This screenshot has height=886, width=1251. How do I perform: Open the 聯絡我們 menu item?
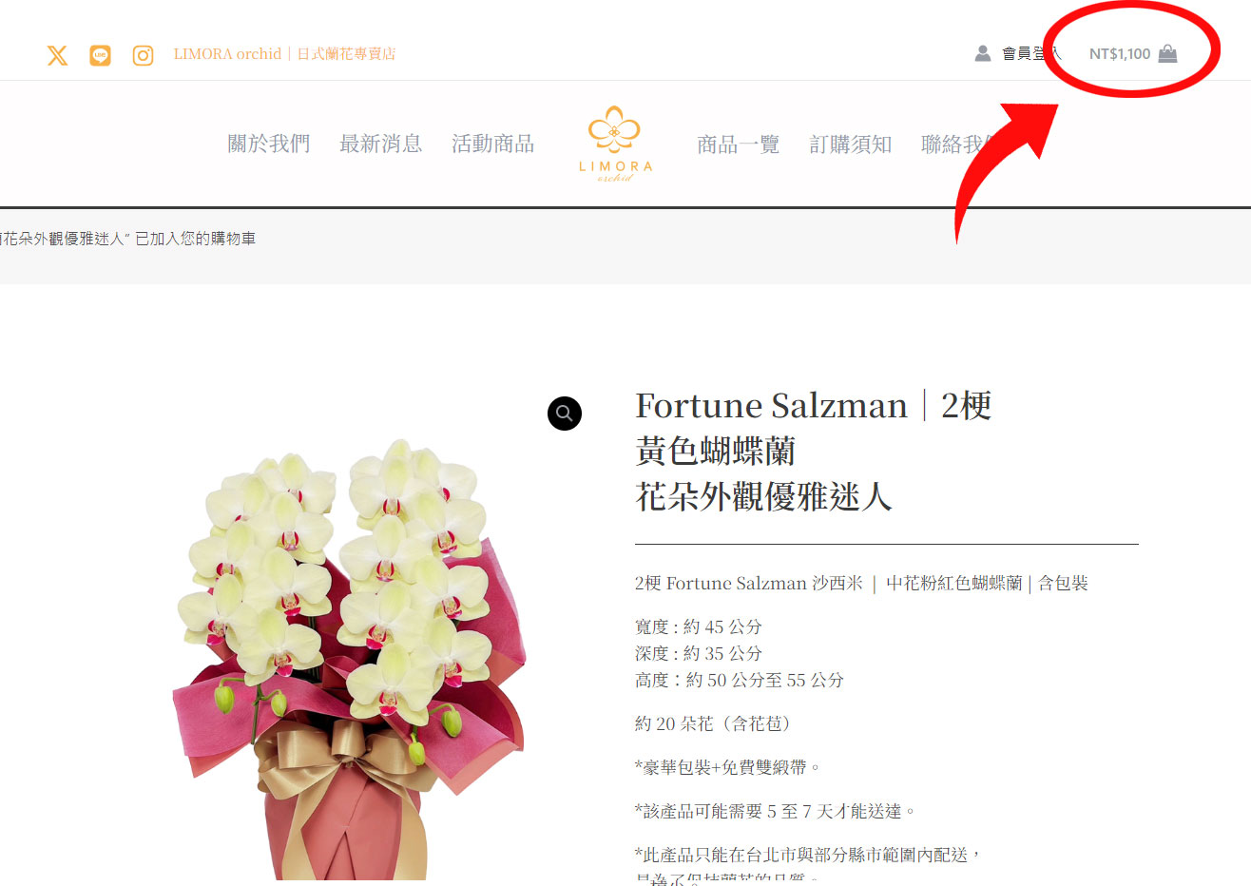coord(958,144)
